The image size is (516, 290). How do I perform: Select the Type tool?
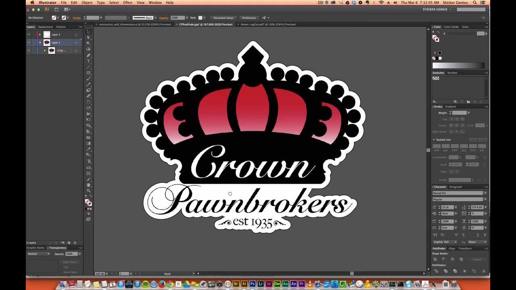(x=88, y=61)
